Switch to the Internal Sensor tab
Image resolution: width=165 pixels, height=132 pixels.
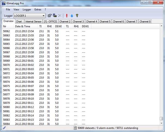point(33,21)
